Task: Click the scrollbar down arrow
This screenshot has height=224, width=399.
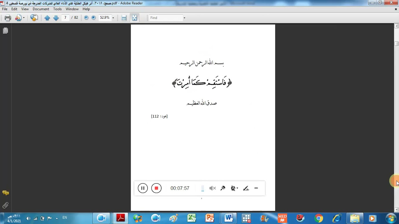Action: point(397,210)
